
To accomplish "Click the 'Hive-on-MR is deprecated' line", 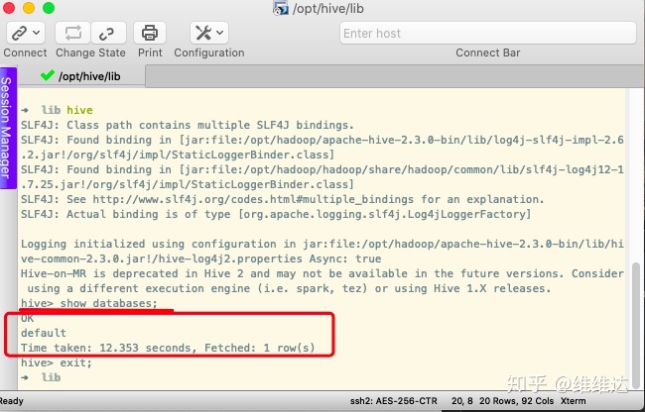I will (322, 281).
